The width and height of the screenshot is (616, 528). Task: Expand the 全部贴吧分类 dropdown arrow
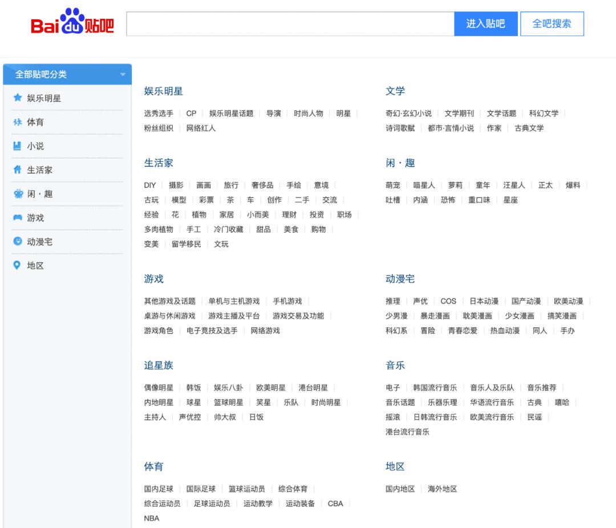click(123, 74)
